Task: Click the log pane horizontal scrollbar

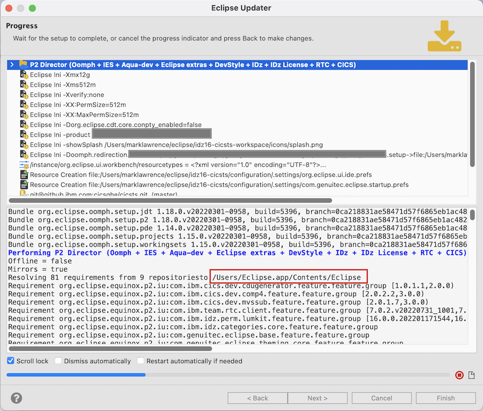Action: pos(110,349)
